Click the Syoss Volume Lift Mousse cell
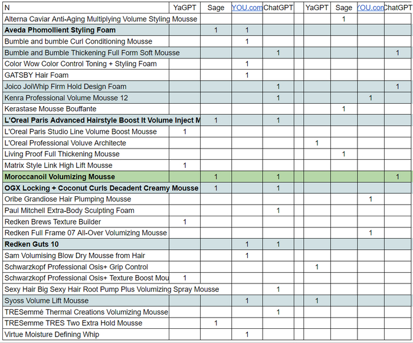 coord(86,301)
